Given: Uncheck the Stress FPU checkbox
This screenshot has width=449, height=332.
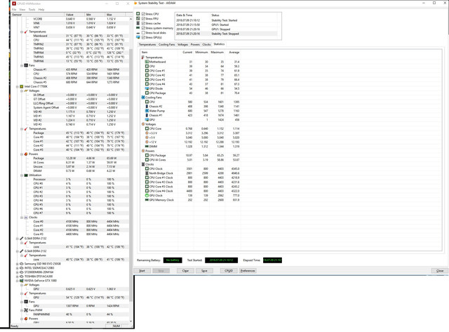Looking at the screenshot, I should (x=143, y=19).
